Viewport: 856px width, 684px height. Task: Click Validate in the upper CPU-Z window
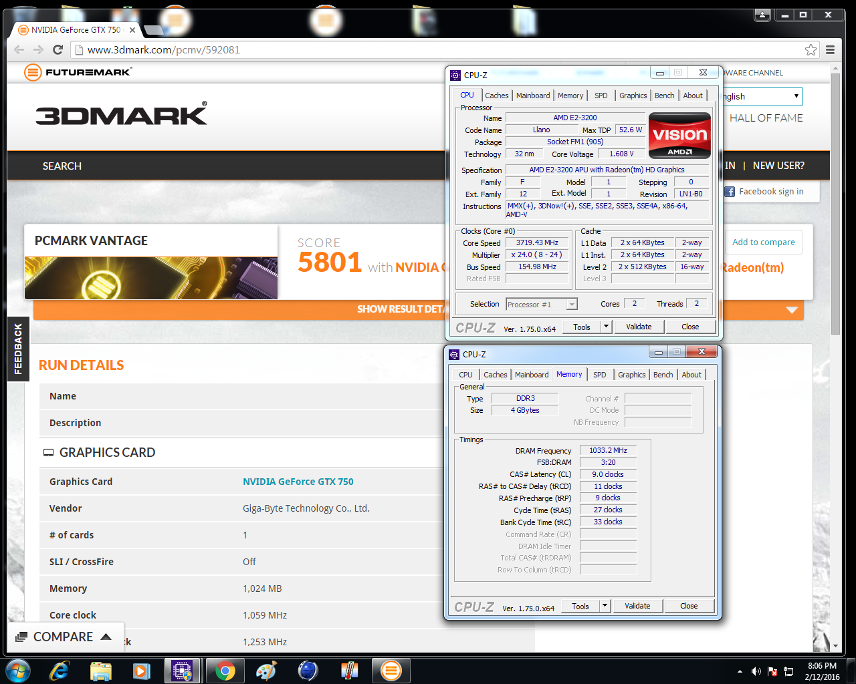click(639, 327)
